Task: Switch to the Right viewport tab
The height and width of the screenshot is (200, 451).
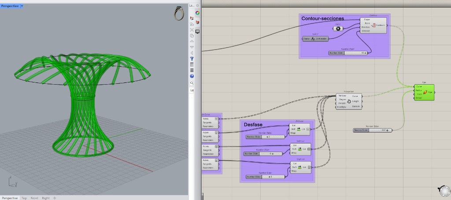Action: coord(46,198)
